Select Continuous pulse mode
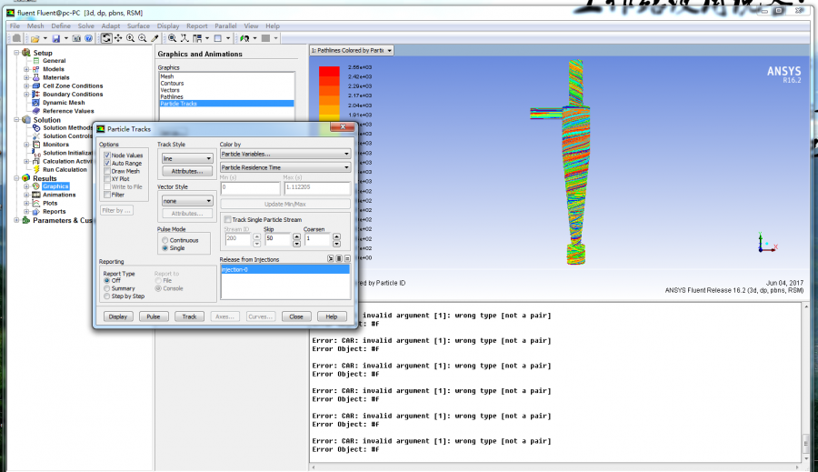The image size is (818, 472). click(x=165, y=240)
